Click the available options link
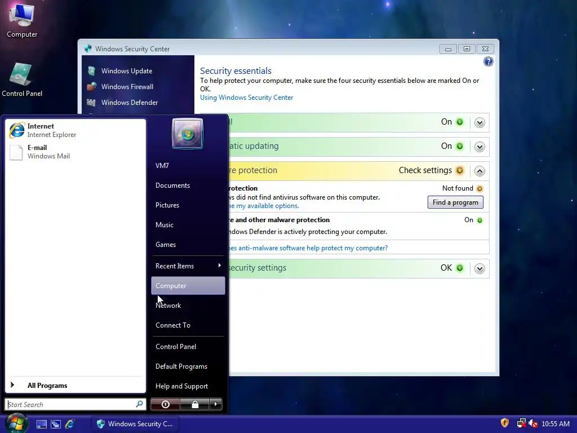 coord(264,206)
